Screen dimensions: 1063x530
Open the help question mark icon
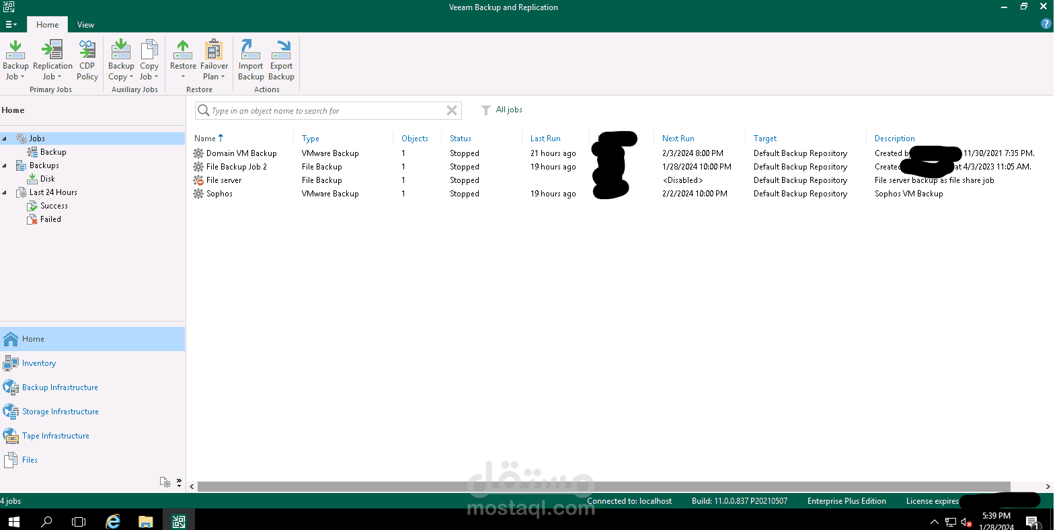point(1046,24)
